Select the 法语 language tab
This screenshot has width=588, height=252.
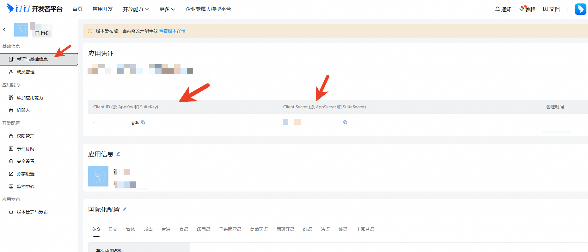pyautogui.click(x=325, y=229)
